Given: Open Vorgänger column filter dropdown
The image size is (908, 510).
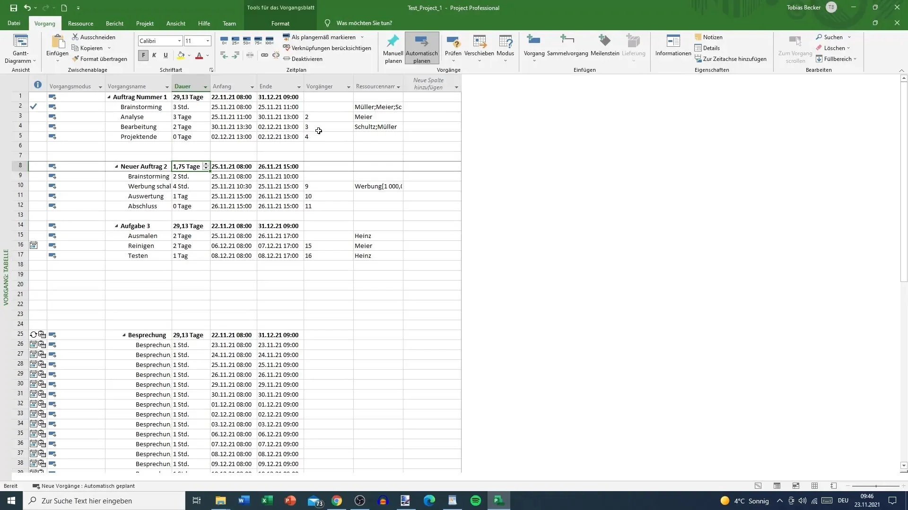Looking at the screenshot, I should [x=349, y=87].
